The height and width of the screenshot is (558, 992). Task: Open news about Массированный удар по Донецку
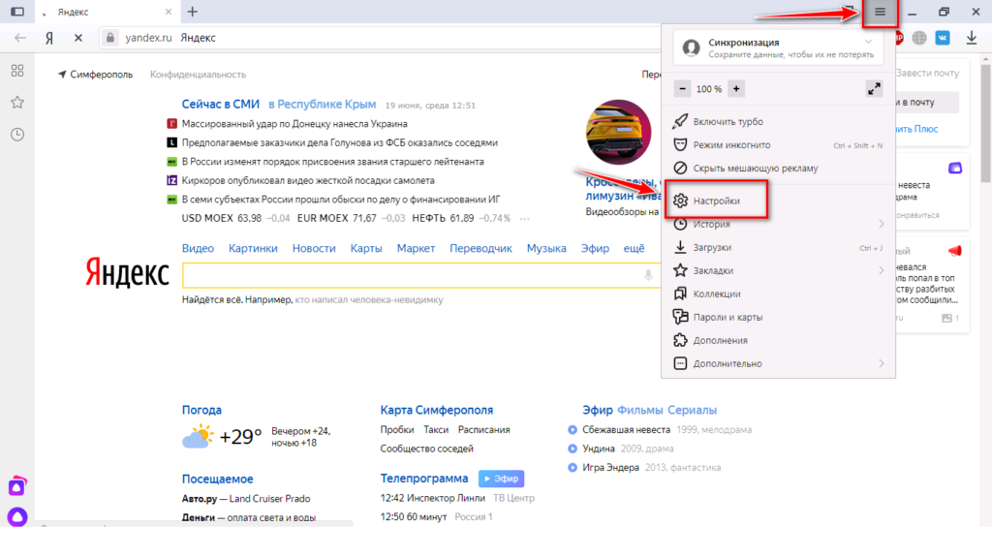294,124
